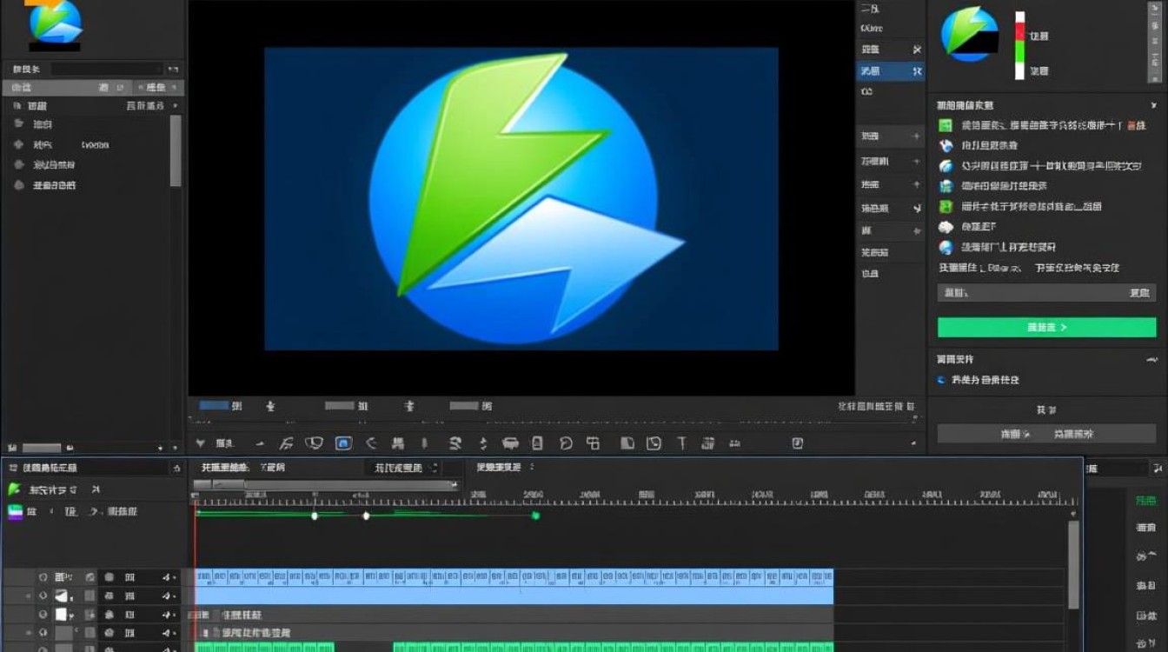Screen dimensions: 1168x652
Task: Select the Text tool "T" icon in the preview toolbar
Action: tap(682, 443)
